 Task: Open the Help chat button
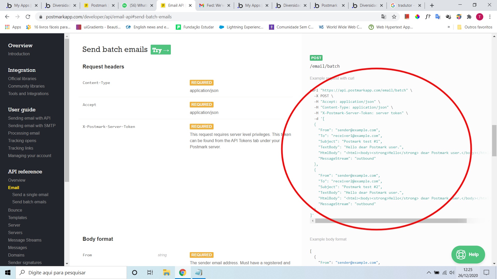point(468,254)
